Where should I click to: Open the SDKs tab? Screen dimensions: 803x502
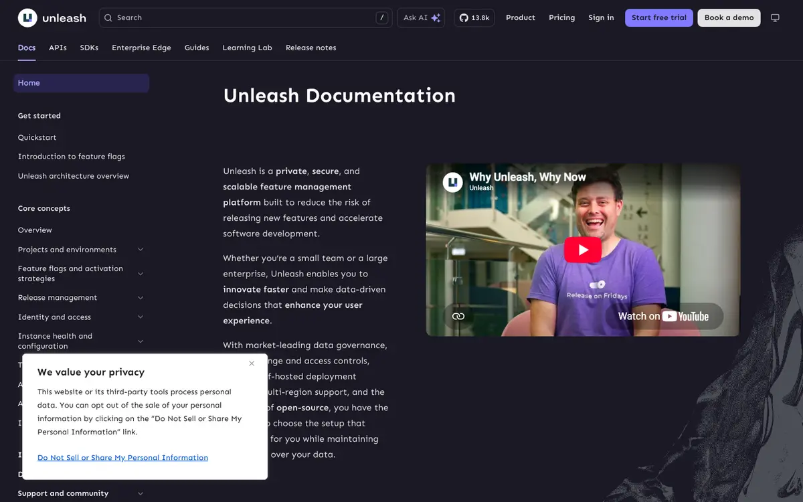point(89,48)
